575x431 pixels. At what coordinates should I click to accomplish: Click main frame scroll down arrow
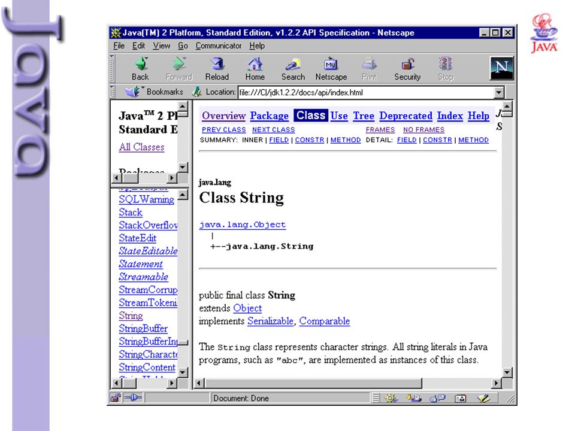coord(507,372)
